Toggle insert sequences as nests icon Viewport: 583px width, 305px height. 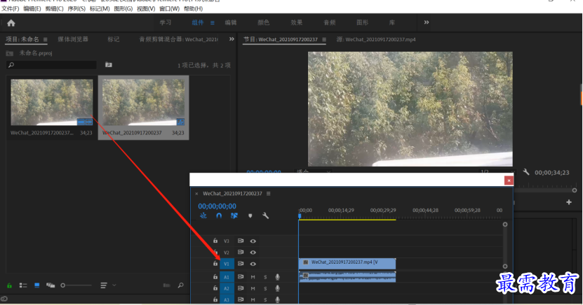tap(203, 215)
